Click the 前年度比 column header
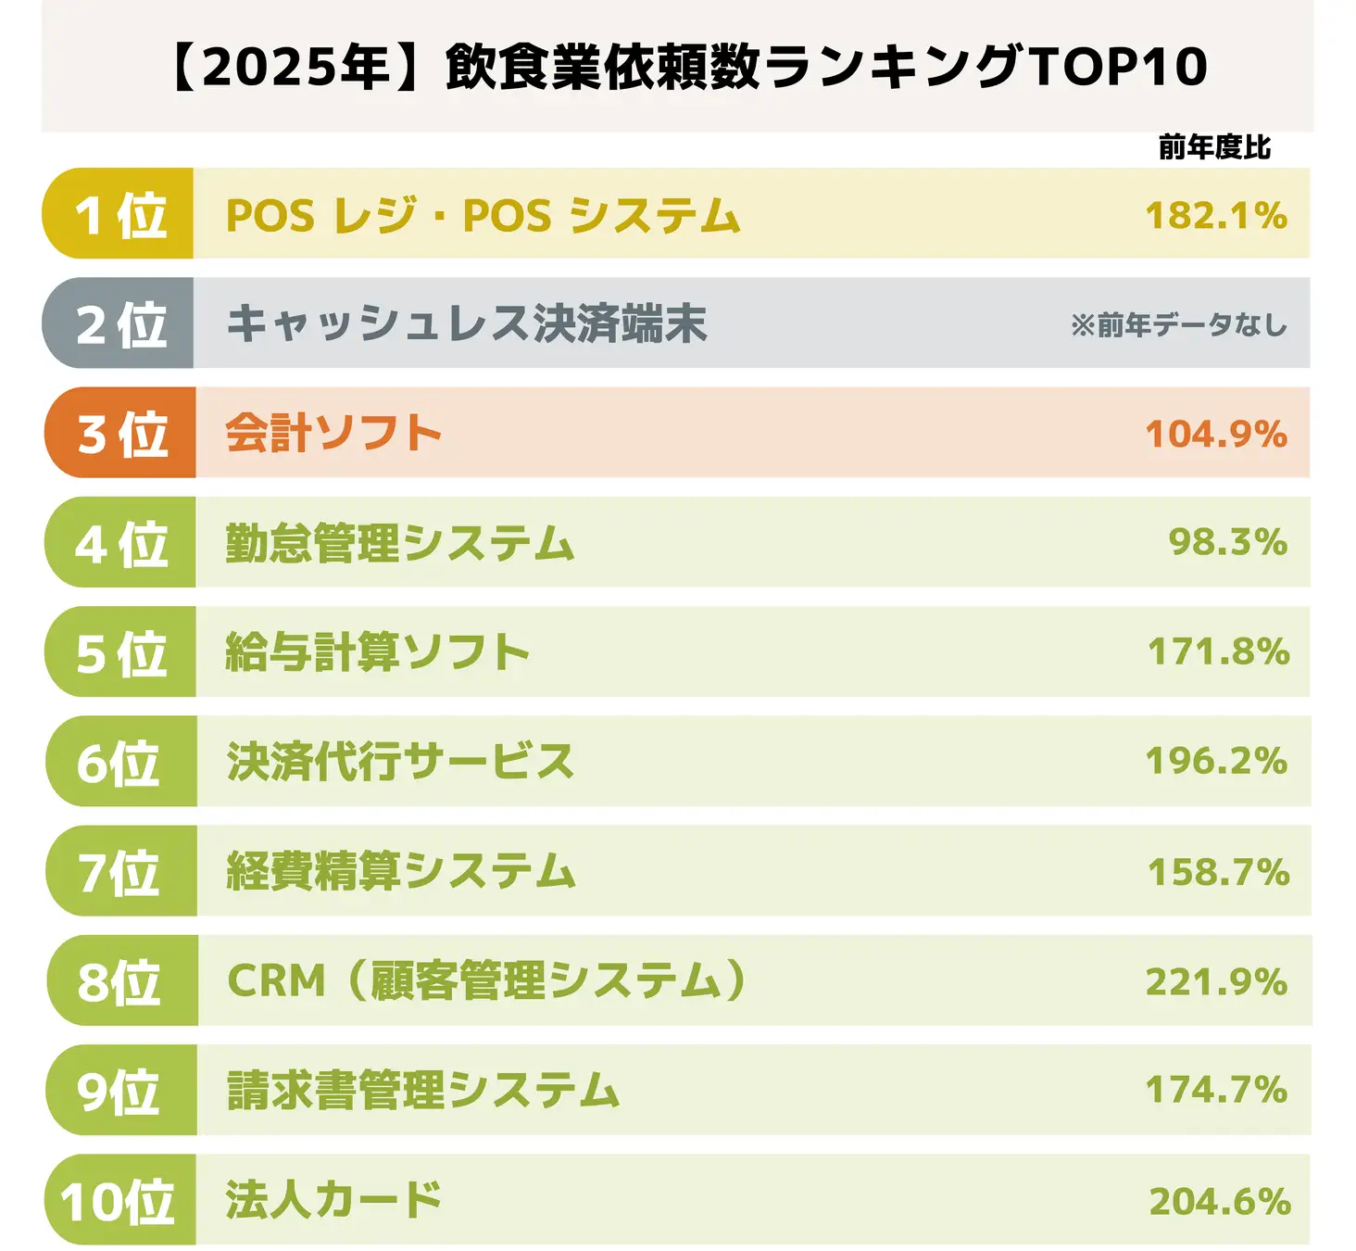 (1214, 147)
